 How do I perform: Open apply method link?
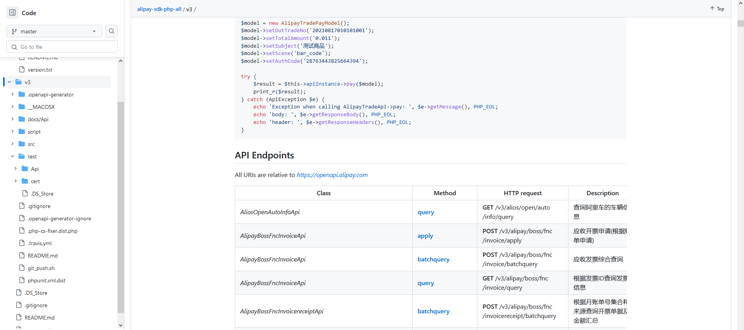425,235
